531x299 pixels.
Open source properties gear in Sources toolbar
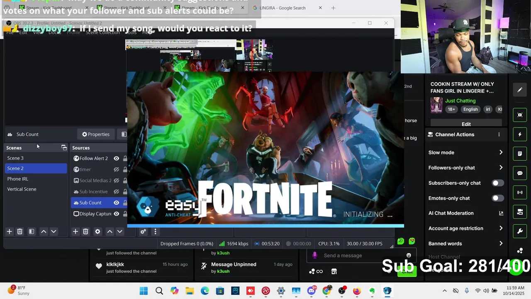97,232
